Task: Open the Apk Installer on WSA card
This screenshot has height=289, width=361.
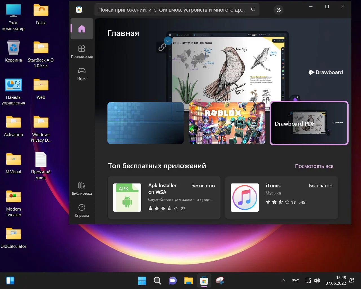Action: pos(164,198)
